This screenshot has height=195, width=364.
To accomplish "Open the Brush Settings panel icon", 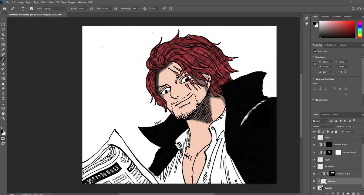I will click(x=32, y=9).
